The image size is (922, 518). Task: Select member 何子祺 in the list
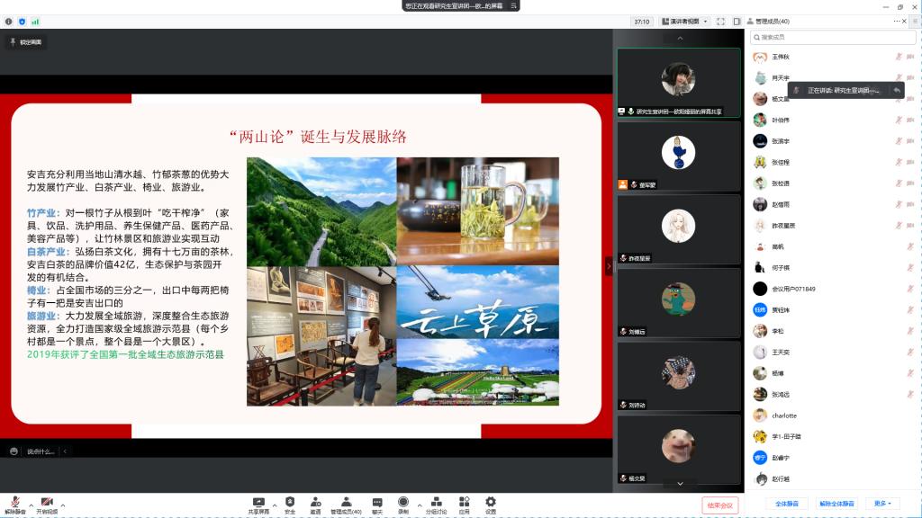(833, 268)
